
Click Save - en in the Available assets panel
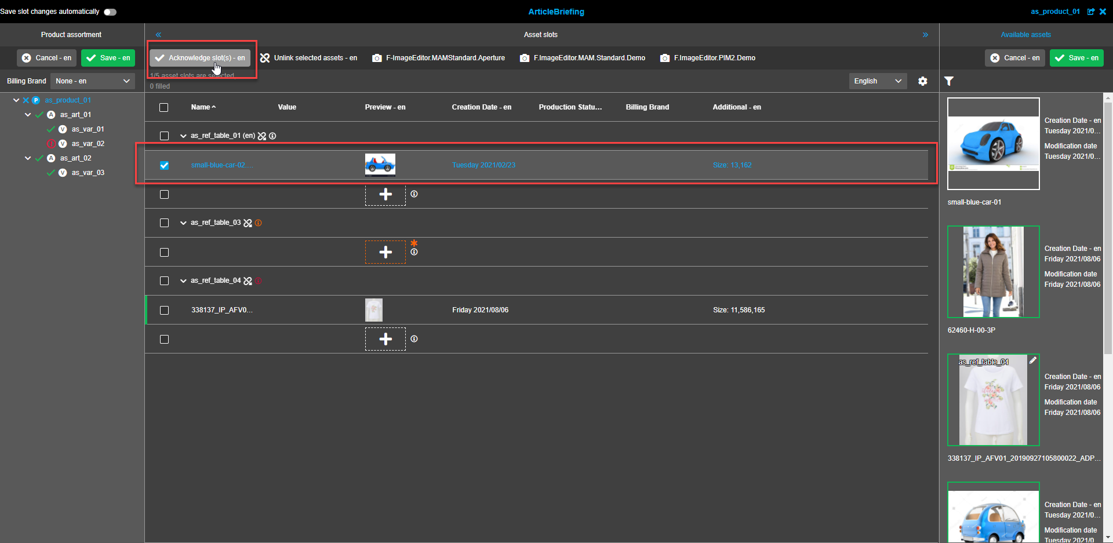click(1076, 58)
